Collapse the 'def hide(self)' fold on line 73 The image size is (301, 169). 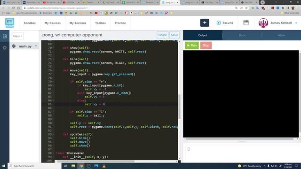[x=53, y=59]
